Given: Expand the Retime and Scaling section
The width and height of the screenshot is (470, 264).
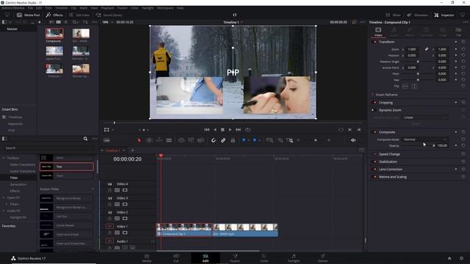Looking at the screenshot, I should click(393, 177).
